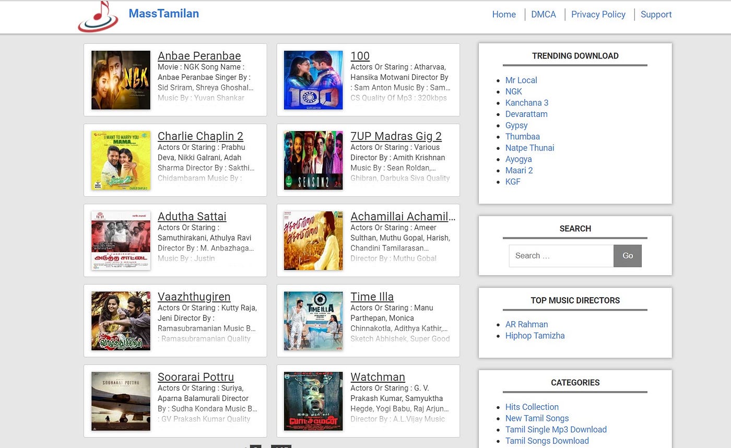Select Kanchana 3 in Trending Download
This screenshot has height=448, width=731.
527,103
